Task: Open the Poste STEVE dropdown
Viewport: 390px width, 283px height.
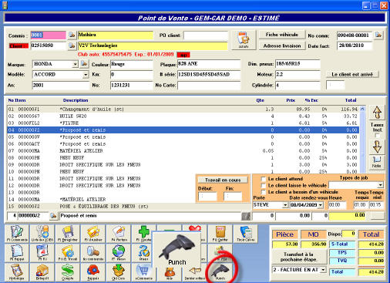Action: coord(285,205)
